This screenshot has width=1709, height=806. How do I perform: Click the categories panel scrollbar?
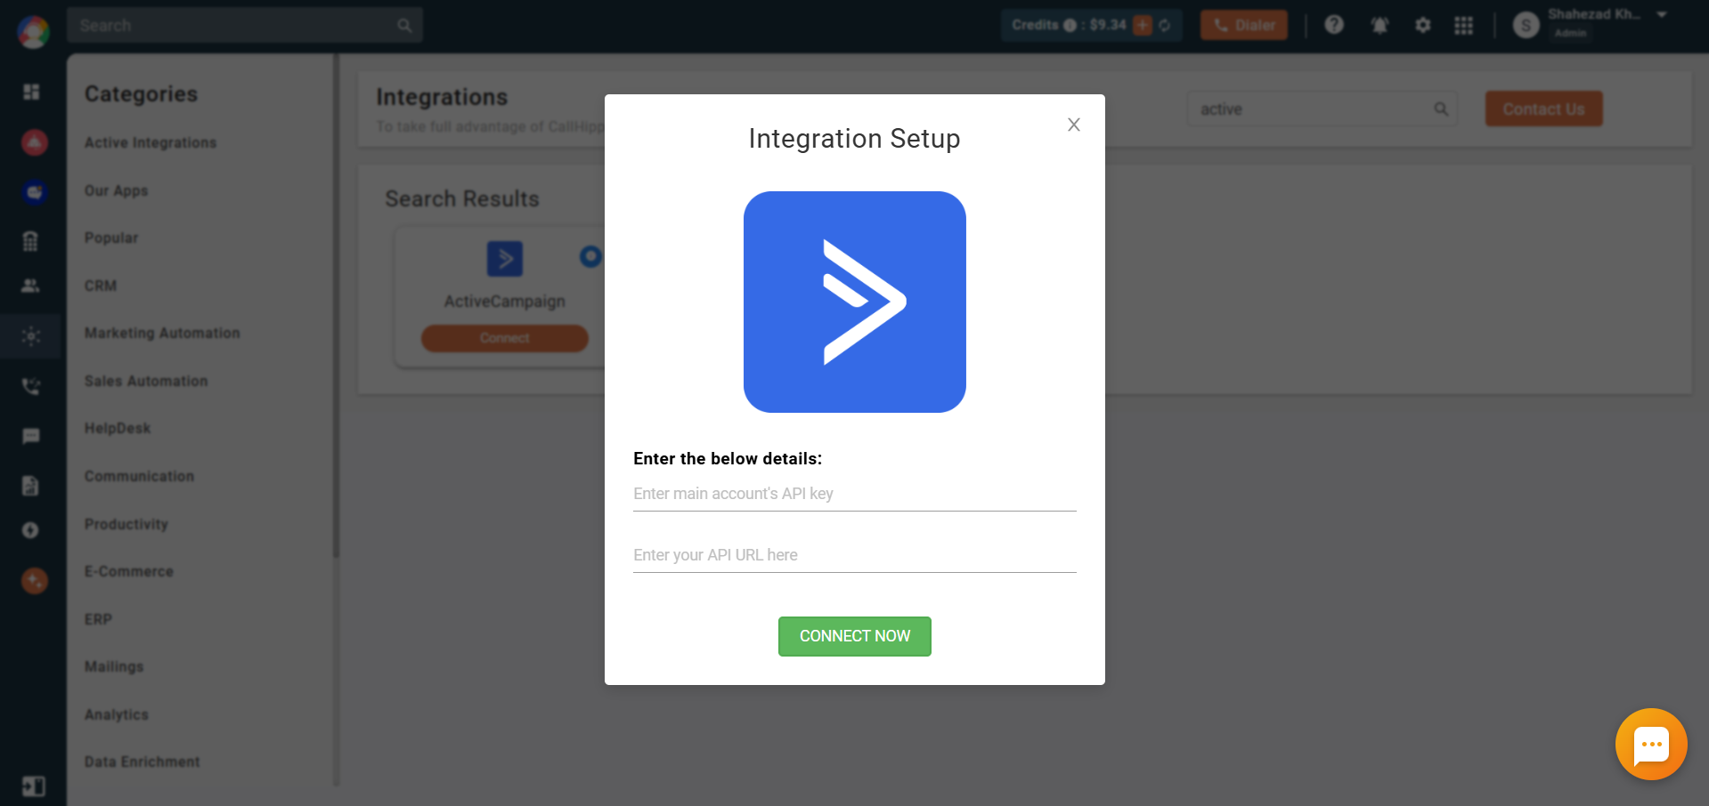click(336, 305)
